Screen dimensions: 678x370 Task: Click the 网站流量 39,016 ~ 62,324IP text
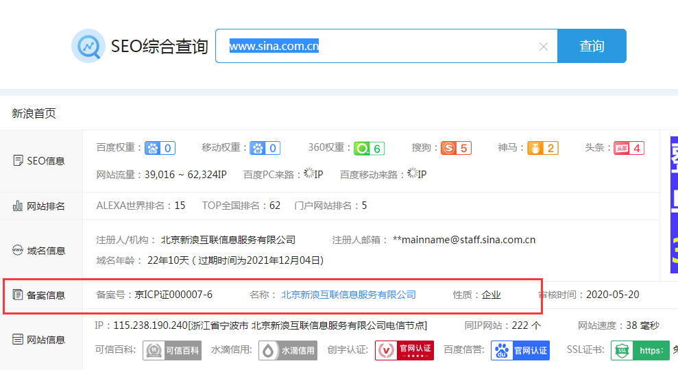[186, 175]
